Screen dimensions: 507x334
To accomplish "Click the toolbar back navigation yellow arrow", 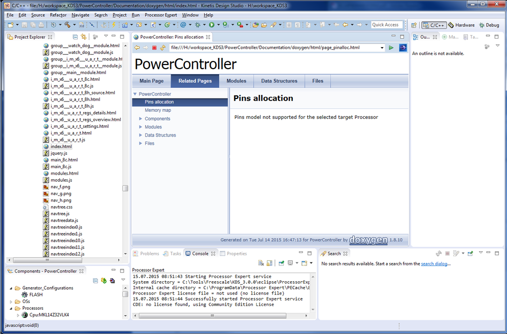I will pos(345,25).
